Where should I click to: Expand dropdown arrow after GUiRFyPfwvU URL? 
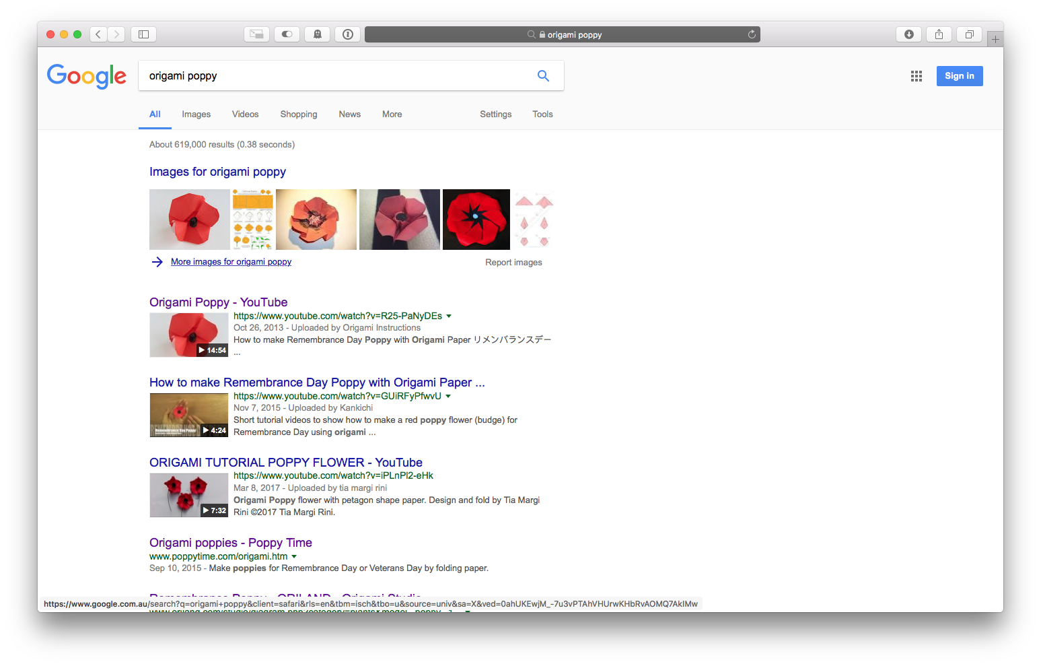pos(448,397)
